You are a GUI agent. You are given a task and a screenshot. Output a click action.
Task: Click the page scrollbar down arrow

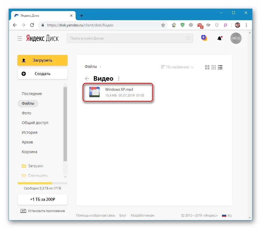coord(250,218)
